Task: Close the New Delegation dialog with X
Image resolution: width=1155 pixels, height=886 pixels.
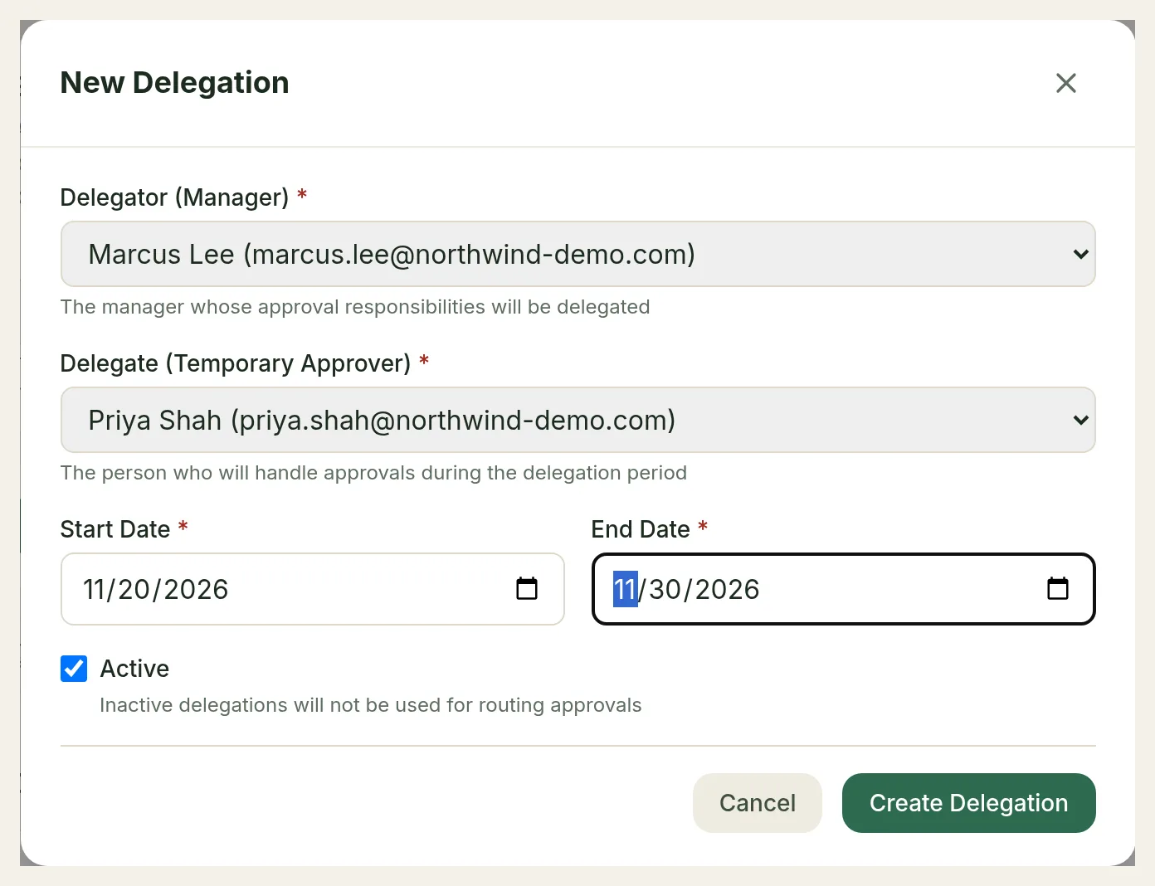Action: 1065,83
